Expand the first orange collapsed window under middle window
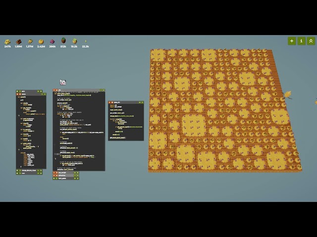 point(75,173)
